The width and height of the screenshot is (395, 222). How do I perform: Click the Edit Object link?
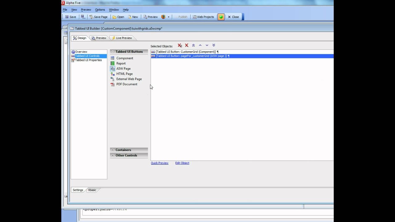(x=182, y=163)
